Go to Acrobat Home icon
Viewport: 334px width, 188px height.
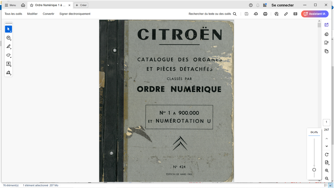pos(23,5)
